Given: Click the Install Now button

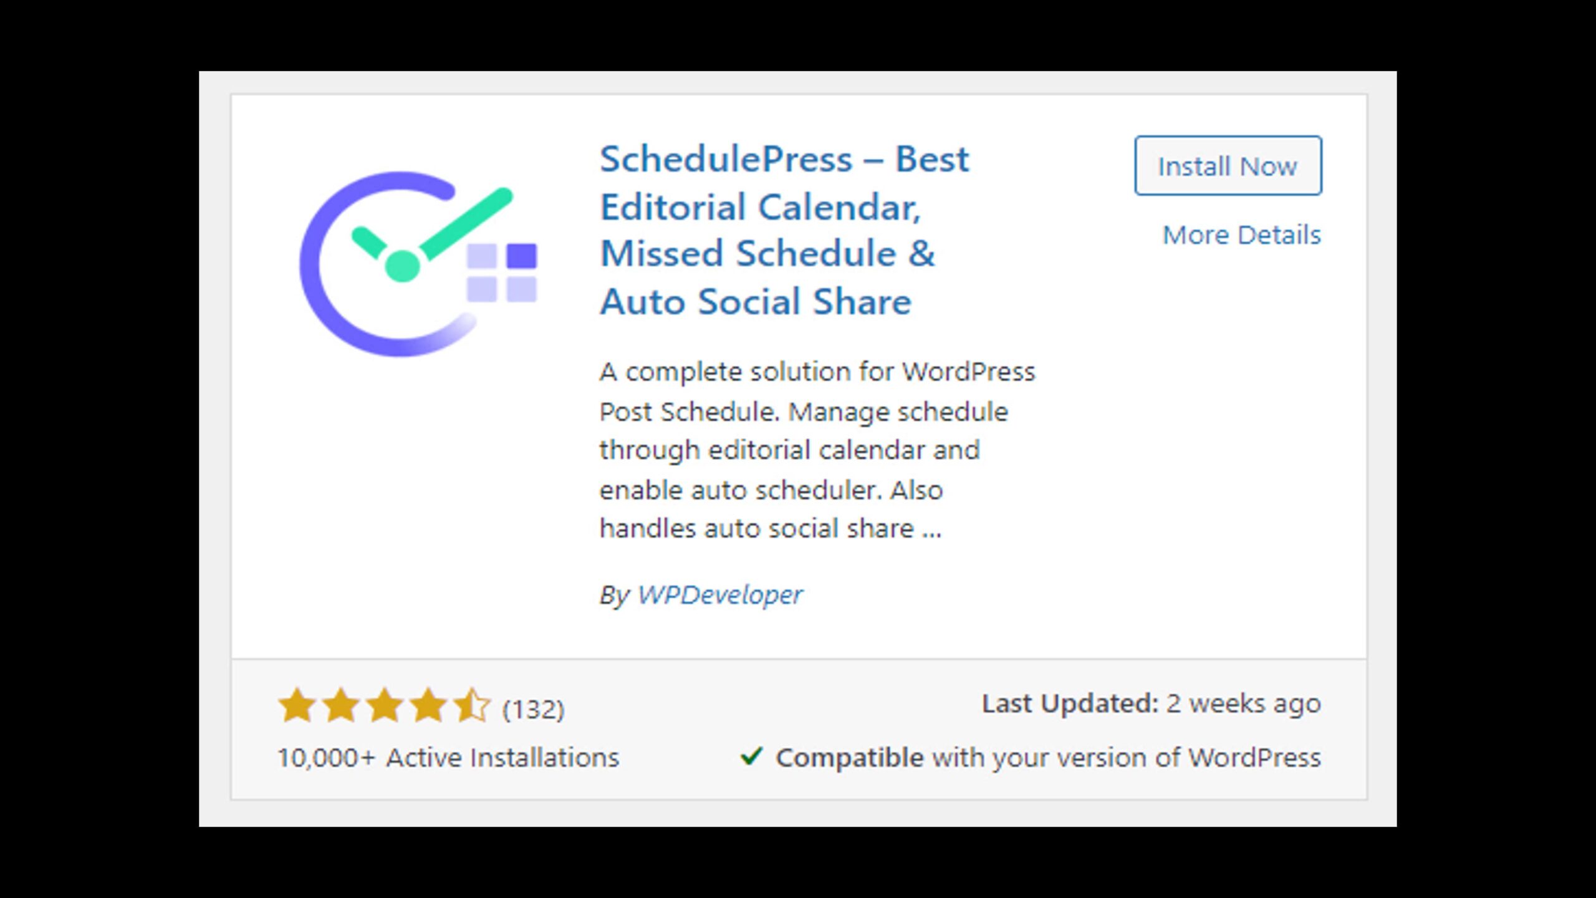Looking at the screenshot, I should (x=1228, y=166).
